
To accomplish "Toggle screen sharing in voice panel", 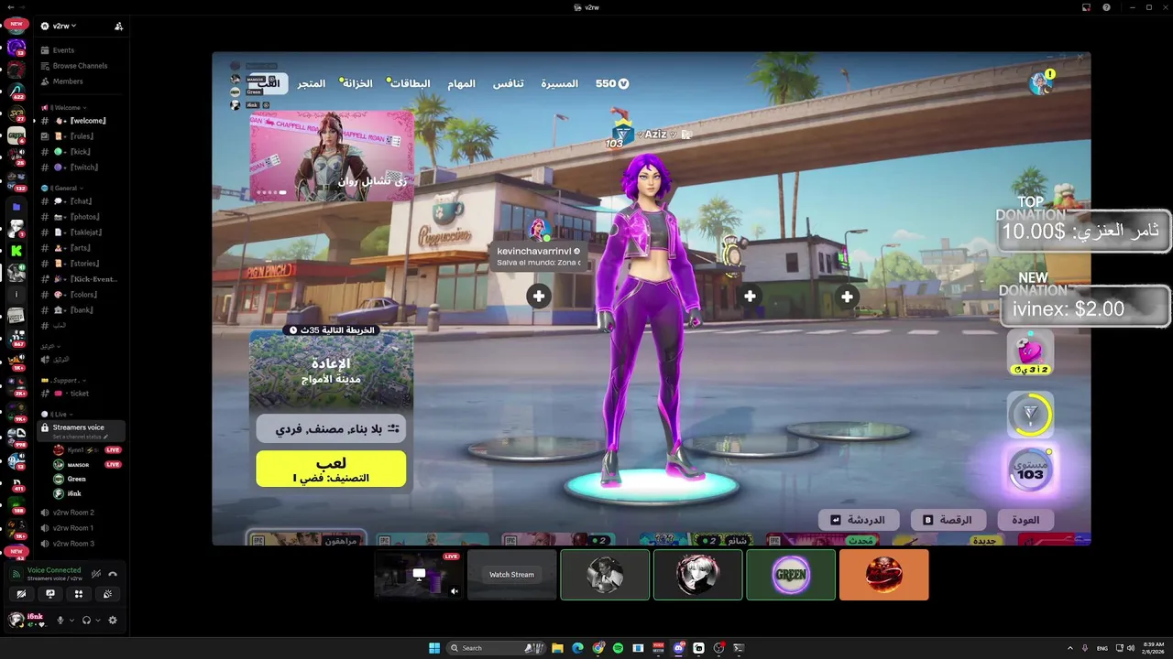I will coord(50,594).
